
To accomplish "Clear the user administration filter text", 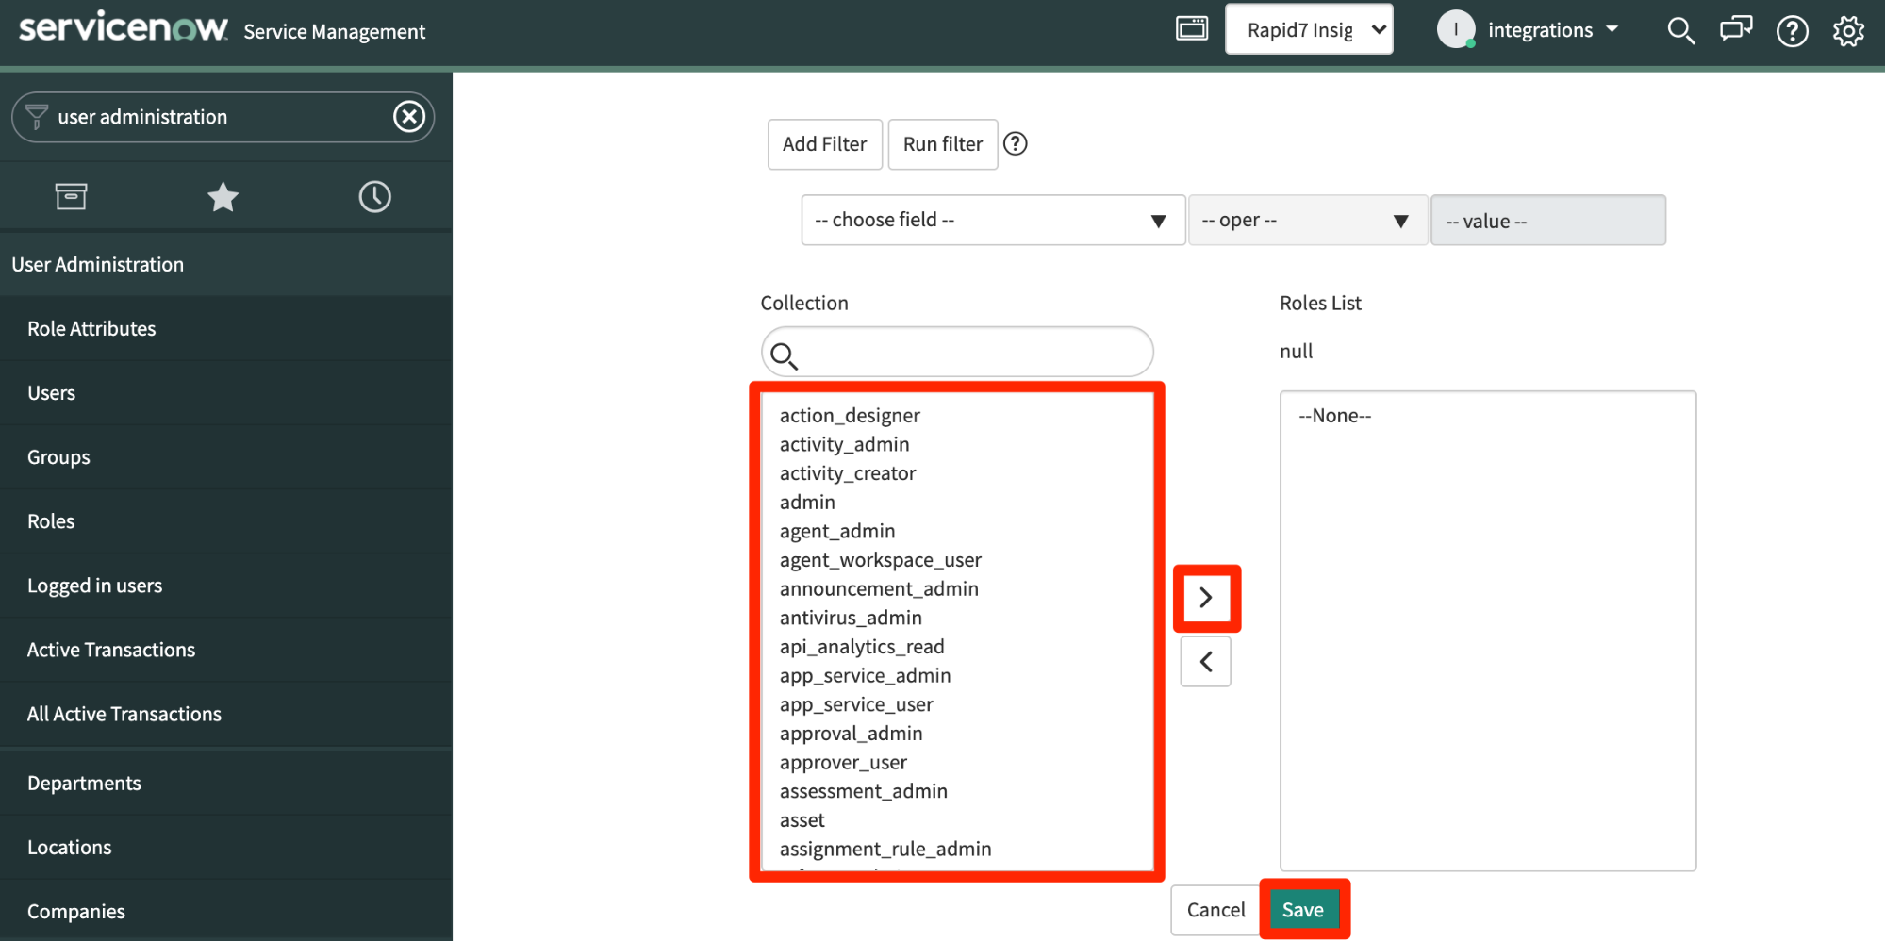I will point(408,117).
